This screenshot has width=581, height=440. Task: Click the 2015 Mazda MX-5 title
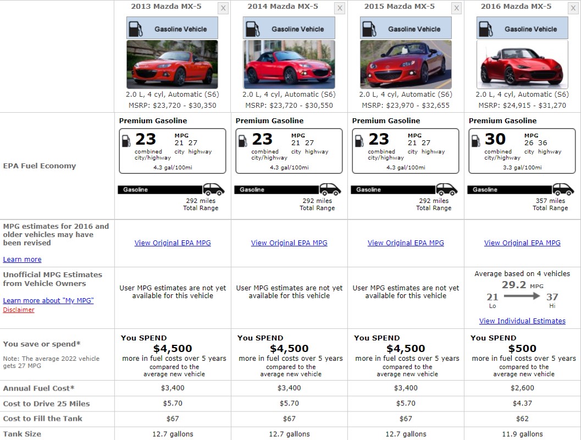(400, 6)
